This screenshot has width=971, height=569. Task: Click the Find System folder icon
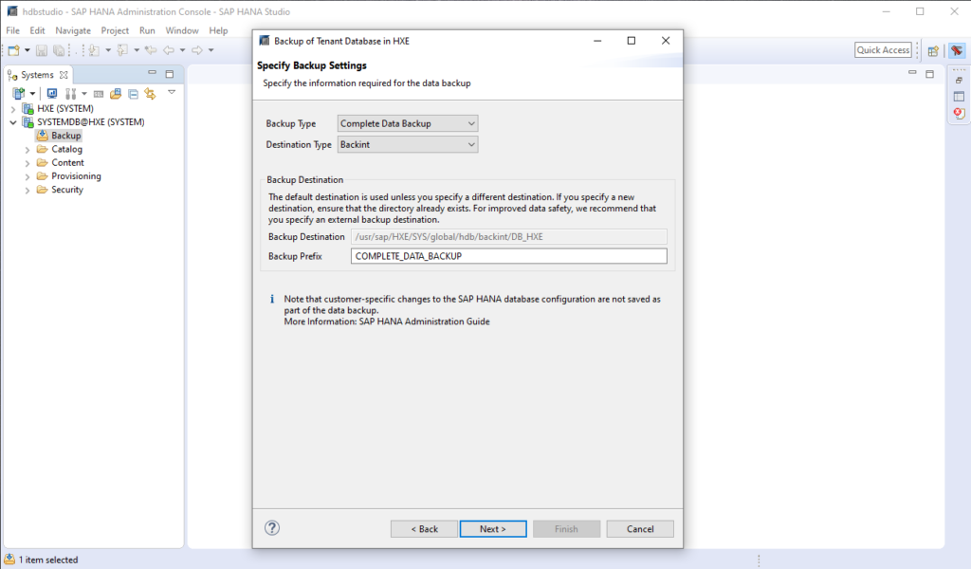coord(115,94)
